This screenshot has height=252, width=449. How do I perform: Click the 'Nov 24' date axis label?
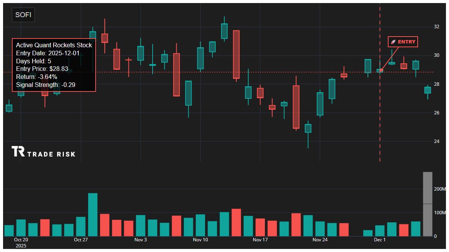tap(320, 240)
